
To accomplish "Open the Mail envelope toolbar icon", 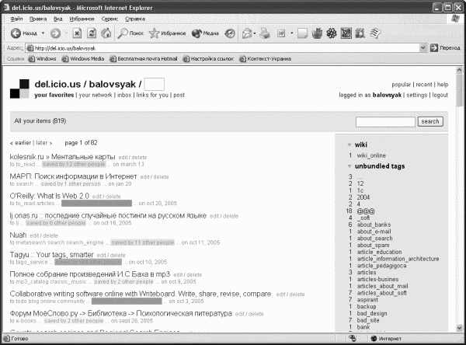I will tap(247, 33).
